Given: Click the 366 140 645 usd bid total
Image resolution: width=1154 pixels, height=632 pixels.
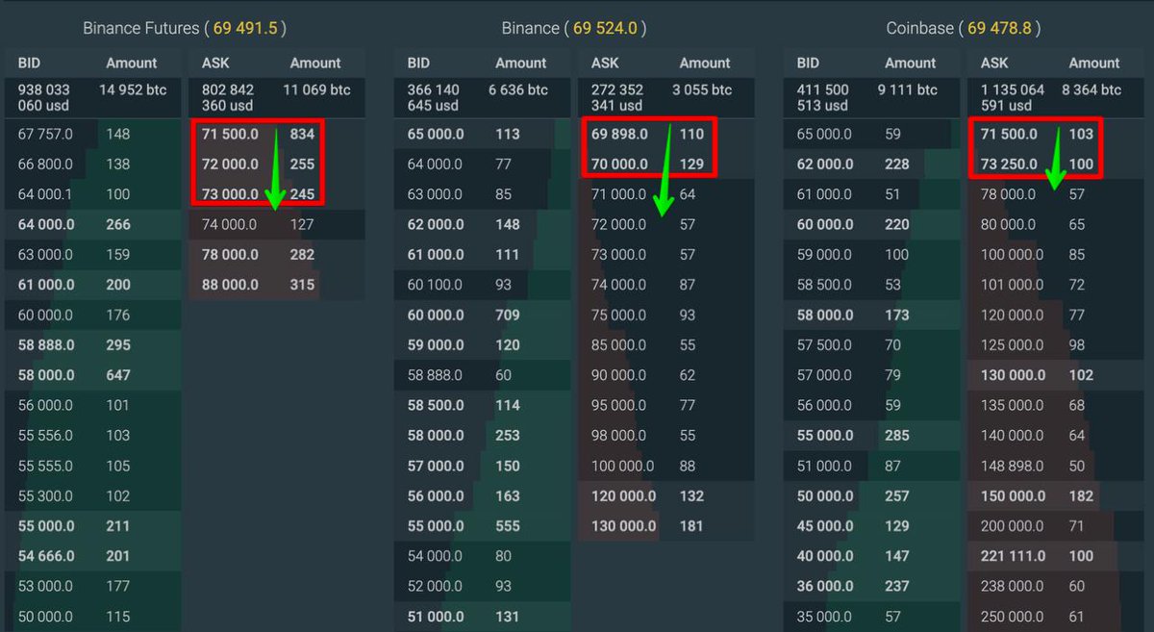Looking at the screenshot, I should pos(434,97).
